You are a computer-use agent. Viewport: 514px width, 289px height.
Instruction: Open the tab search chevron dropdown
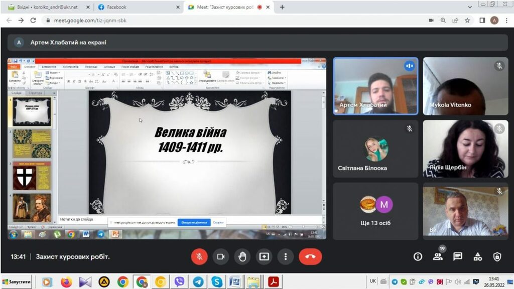click(469, 7)
